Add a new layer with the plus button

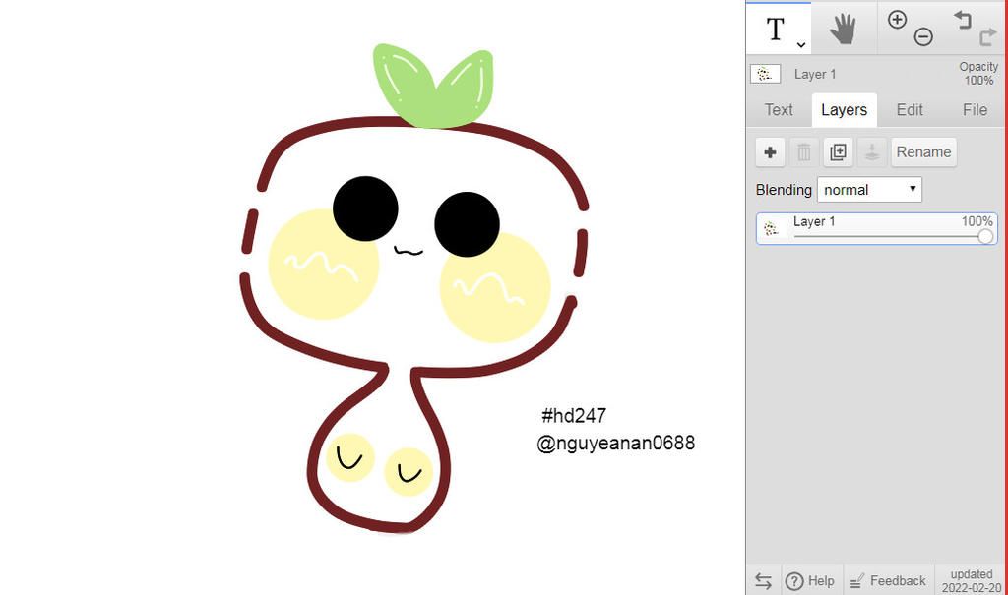point(770,152)
